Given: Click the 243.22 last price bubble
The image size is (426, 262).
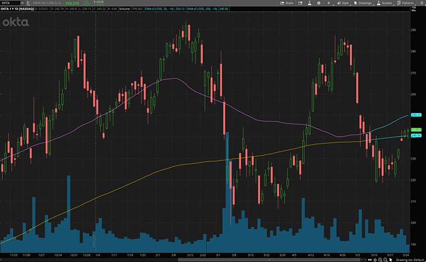Looking at the screenshot, I should point(416,130).
